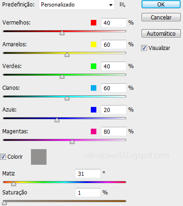Click the cyan Cianos color swatch

coord(94,88)
